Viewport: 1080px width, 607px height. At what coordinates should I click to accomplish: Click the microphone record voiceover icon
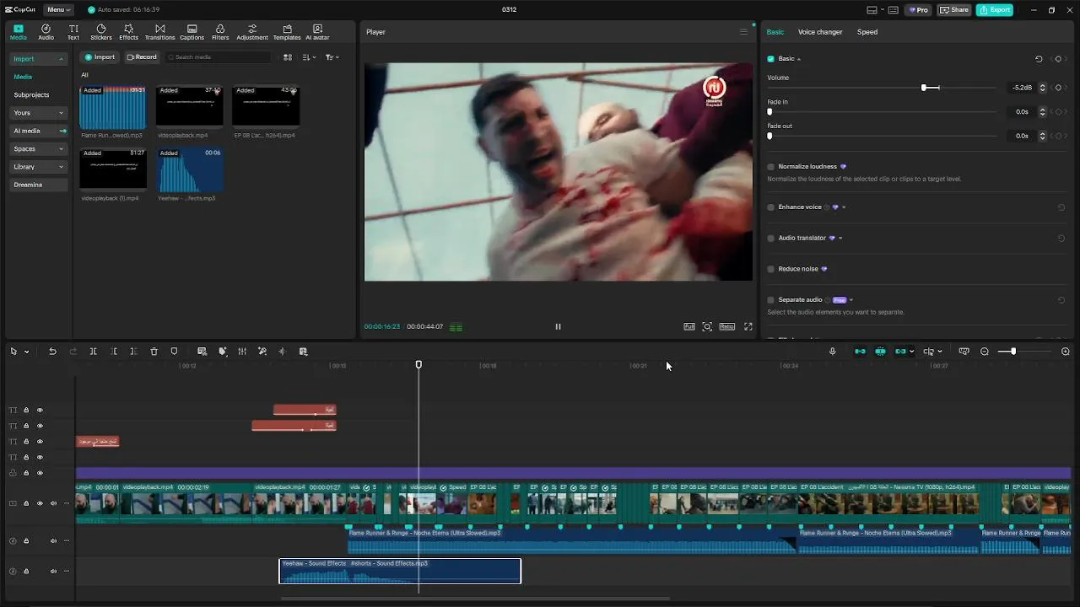point(832,352)
